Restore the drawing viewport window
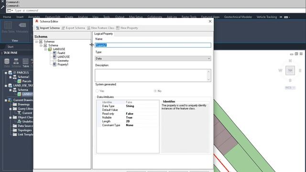Image resolution: width=306 pixels, height=172 pixels. point(296,54)
